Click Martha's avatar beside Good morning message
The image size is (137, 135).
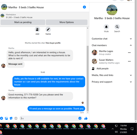point(3,98)
